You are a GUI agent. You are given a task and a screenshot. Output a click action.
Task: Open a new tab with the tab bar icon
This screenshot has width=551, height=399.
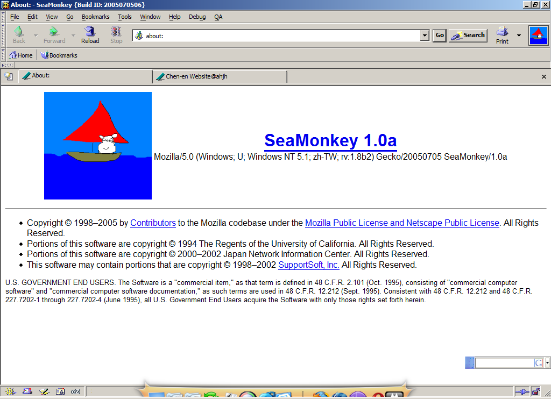(x=9, y=76)
